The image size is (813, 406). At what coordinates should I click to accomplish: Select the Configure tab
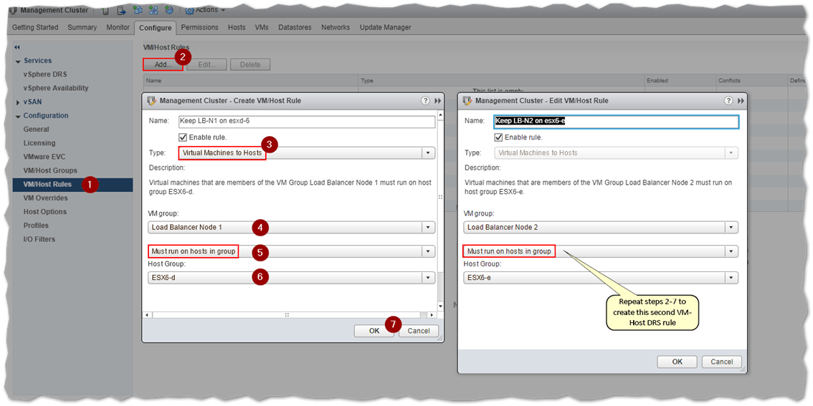[x=155, y=28]
